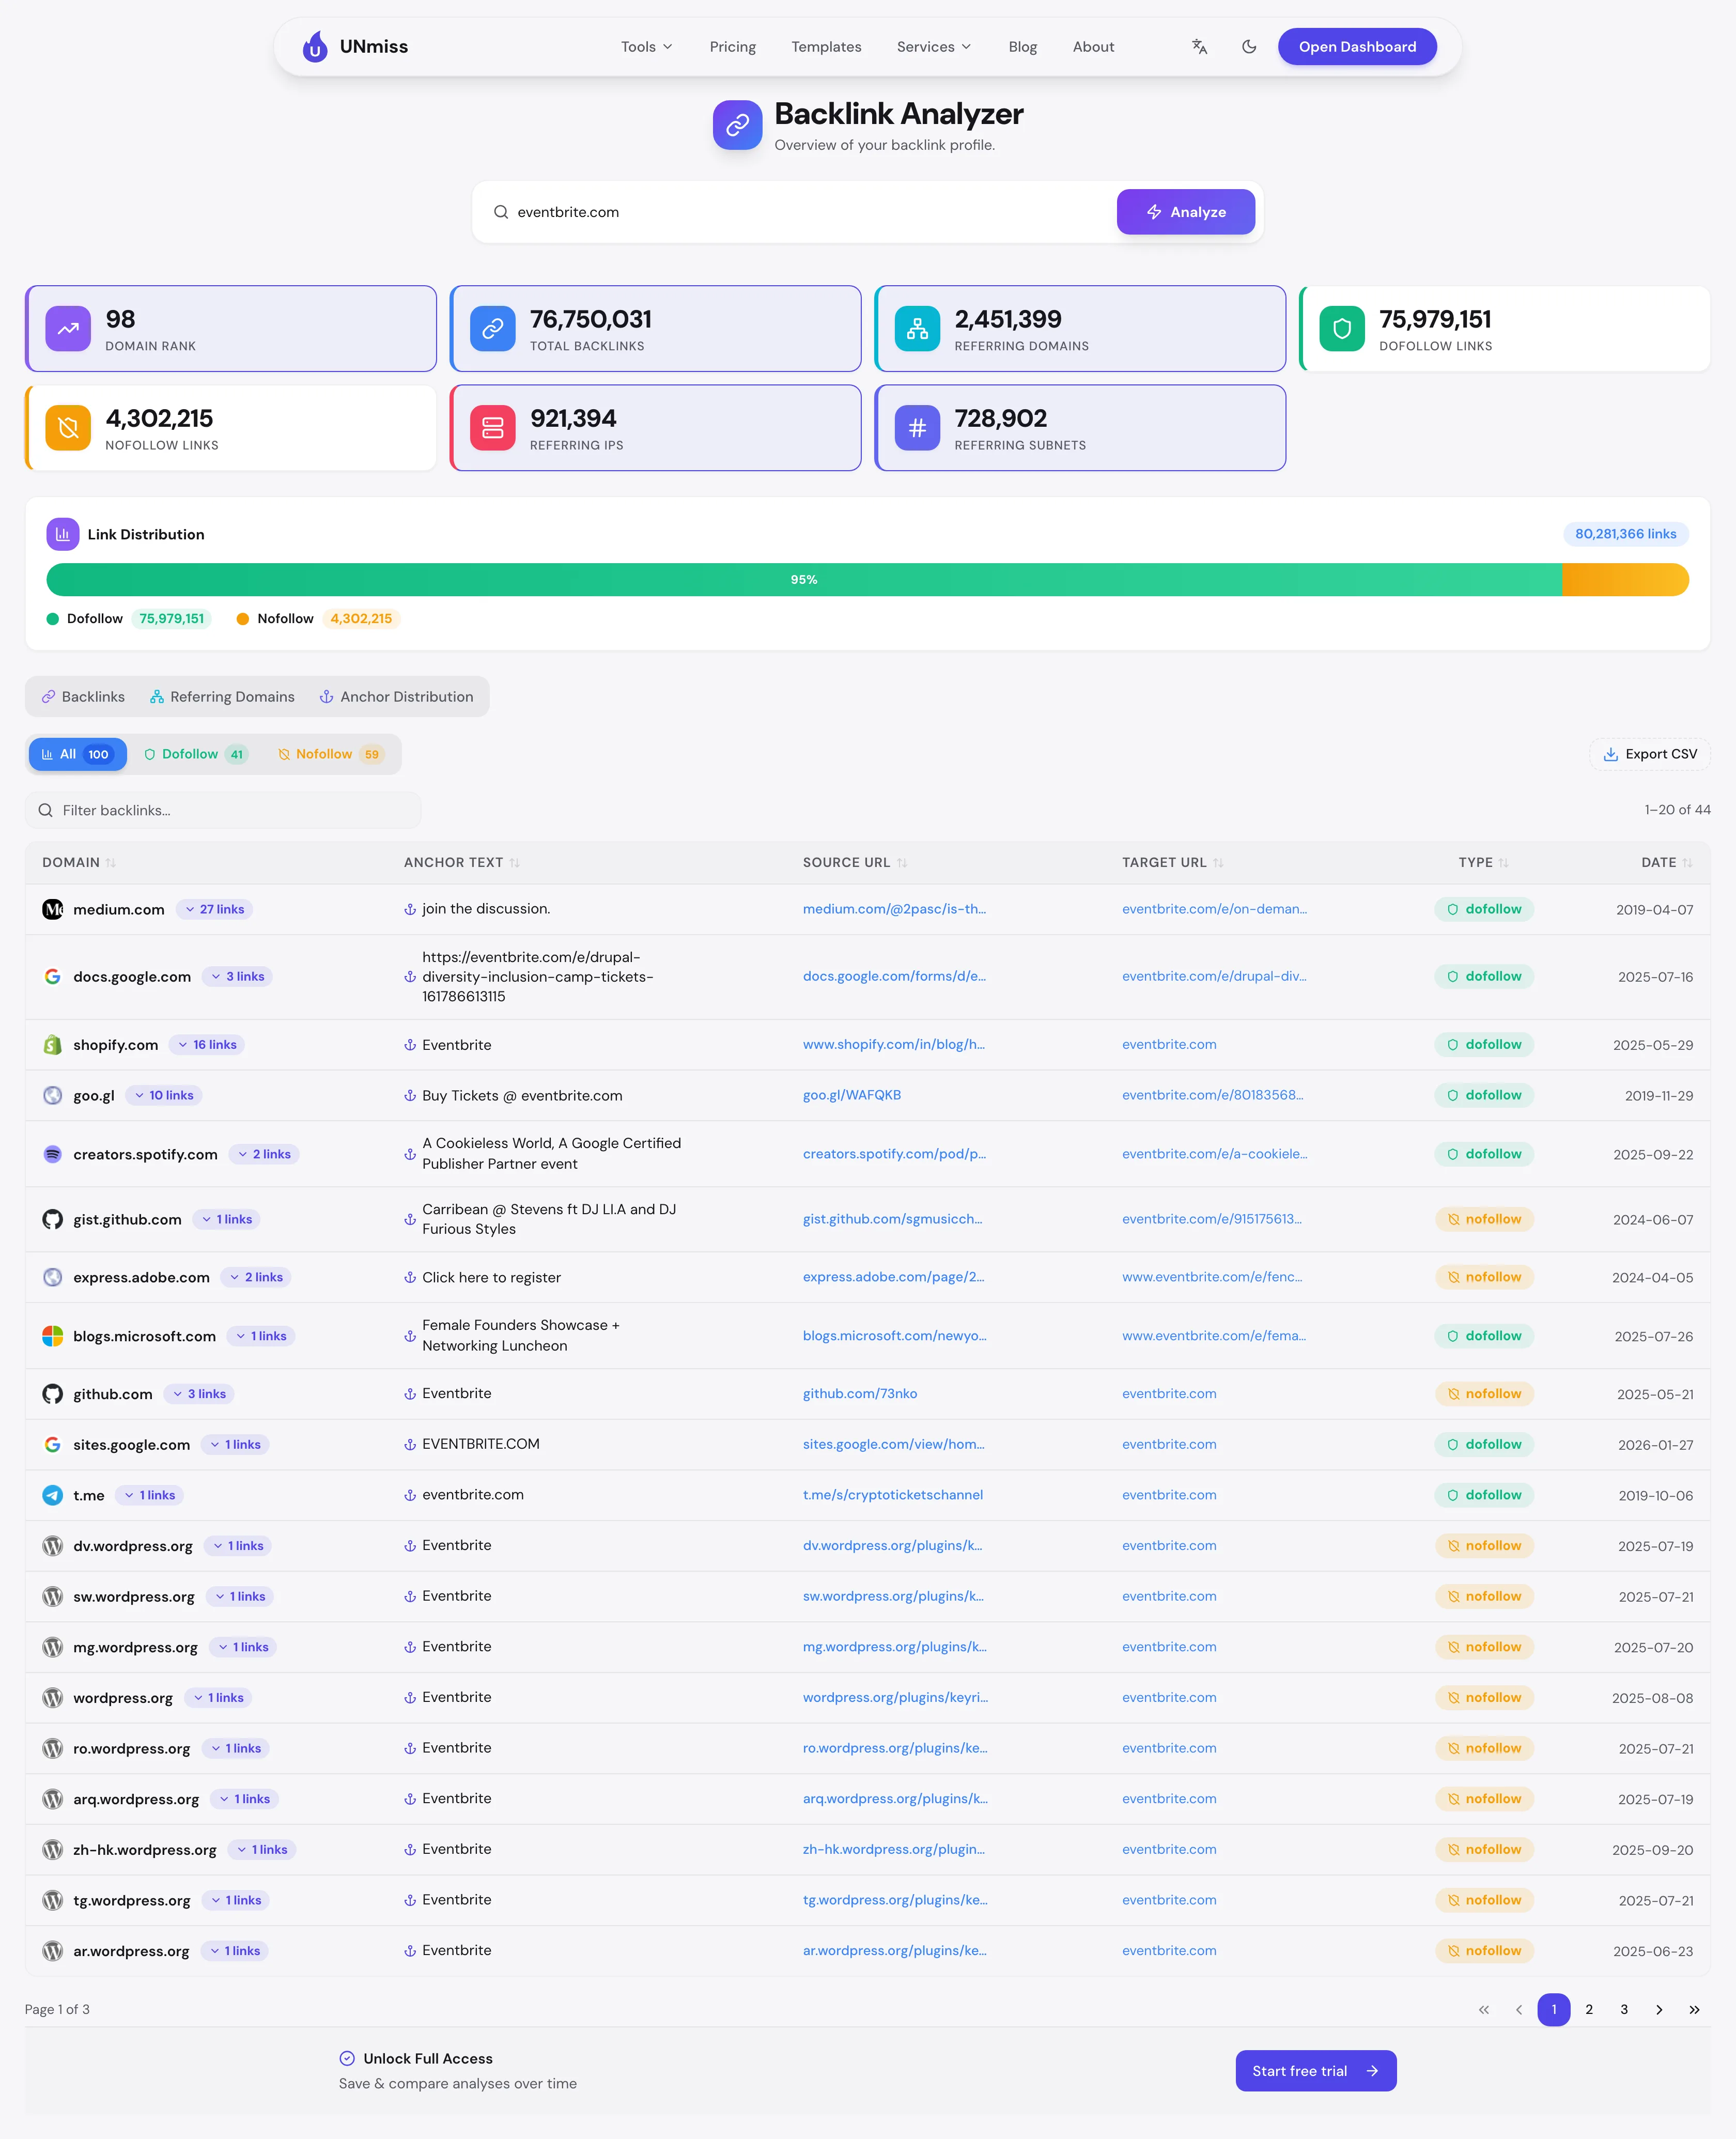Filter backlinks to All 100

click(x=77, y=754)
